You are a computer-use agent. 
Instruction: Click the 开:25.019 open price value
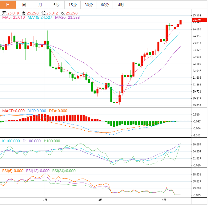coord(10,13)
